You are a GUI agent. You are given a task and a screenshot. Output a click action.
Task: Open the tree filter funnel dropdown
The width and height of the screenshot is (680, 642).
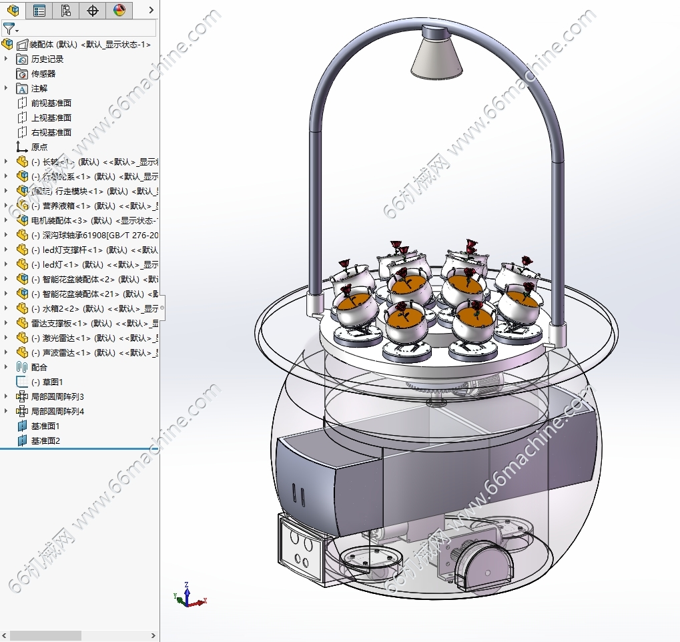click(11, 29)
